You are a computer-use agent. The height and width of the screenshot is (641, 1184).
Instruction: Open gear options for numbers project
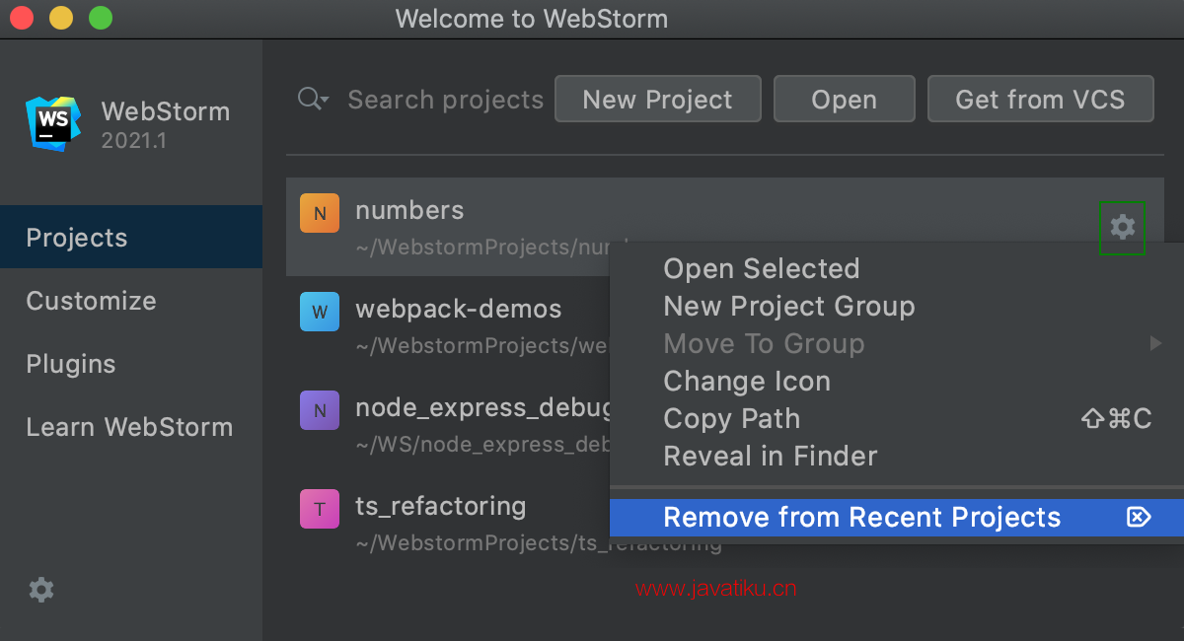pyautogui.click(x=1123, y=227)
